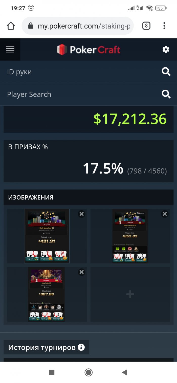Add a new image with the plus tile
The width and height of the screenshot is (177, 383).
click(130, 294)
